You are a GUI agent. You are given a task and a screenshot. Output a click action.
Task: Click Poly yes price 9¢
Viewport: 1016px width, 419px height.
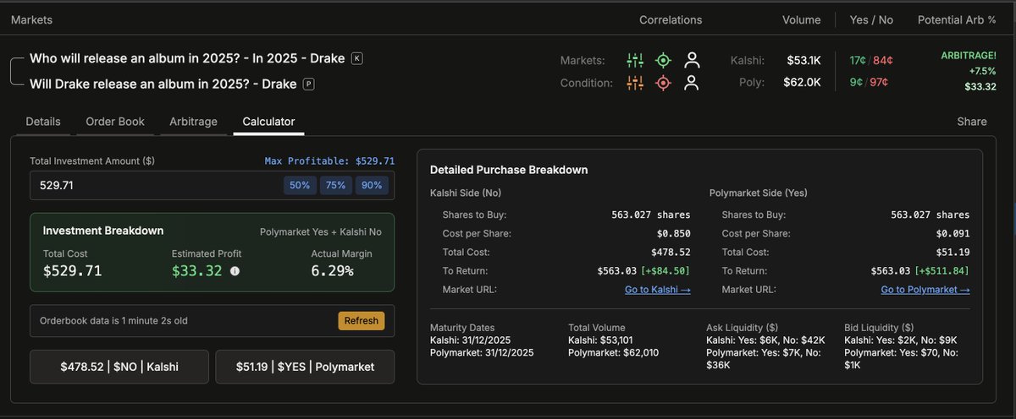(x=857, y=83)
